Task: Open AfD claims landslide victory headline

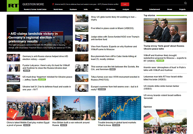Action: coord(33,38)
